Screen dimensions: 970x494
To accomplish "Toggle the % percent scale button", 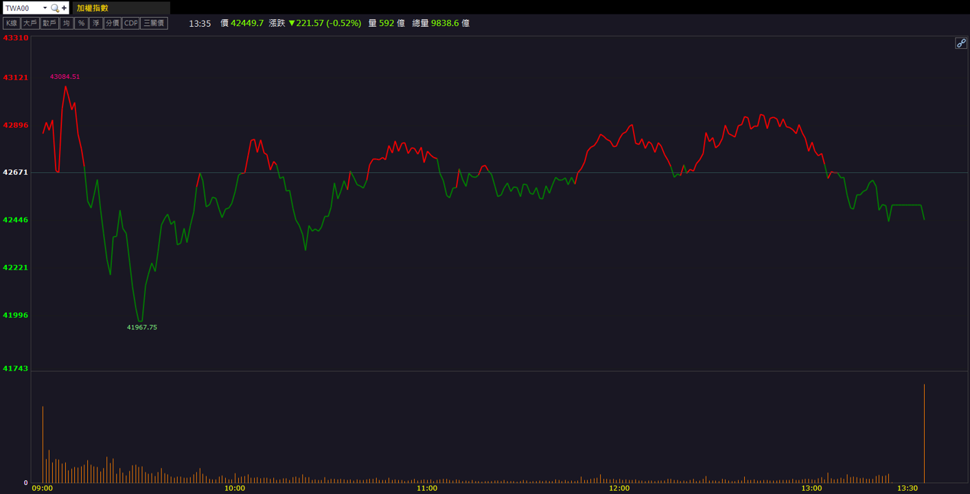I will pos(81,23).
